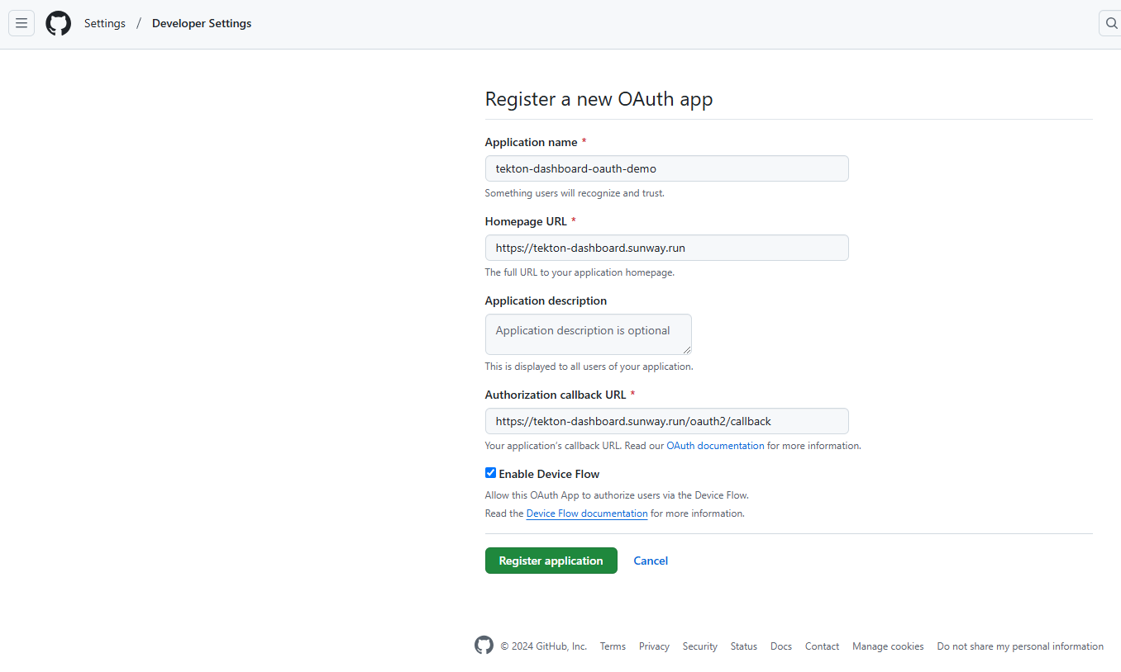Click the Terms link in the footer
The image size is (1121, 672).
click(612, 646)
